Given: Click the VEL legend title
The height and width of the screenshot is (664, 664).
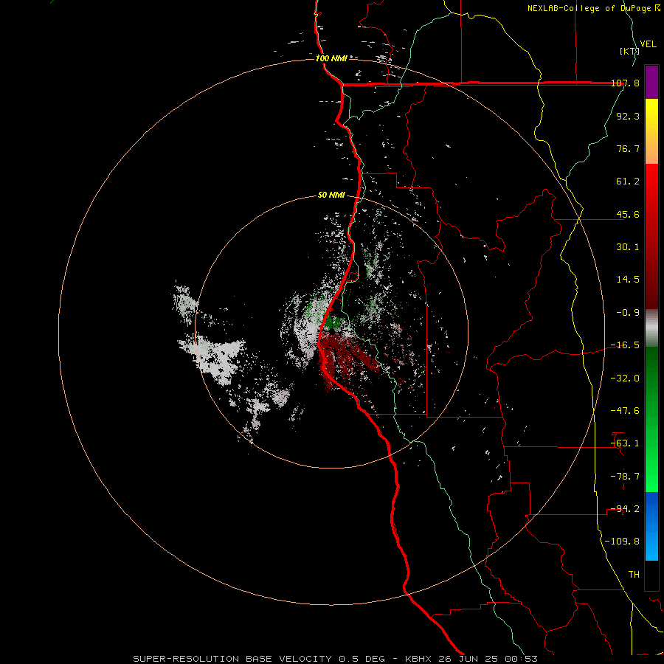Looking at the screenshot, I should [648, 44].
